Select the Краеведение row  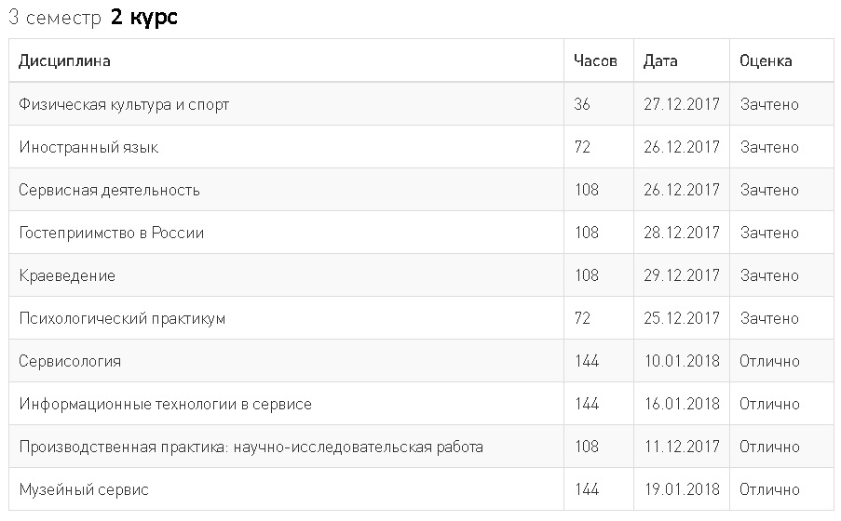pos(67,275)
